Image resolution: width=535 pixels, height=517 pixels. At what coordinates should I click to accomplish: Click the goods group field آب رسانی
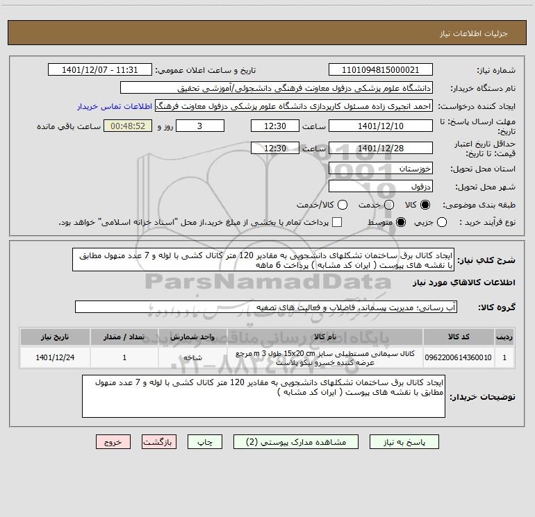click(266, 307)
